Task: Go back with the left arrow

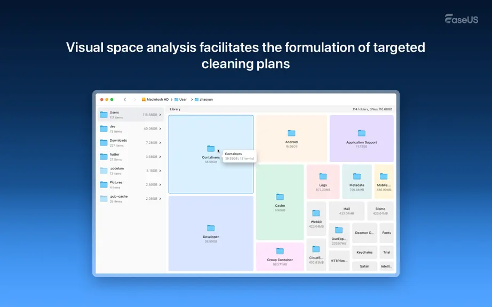Action: [125, 100]
